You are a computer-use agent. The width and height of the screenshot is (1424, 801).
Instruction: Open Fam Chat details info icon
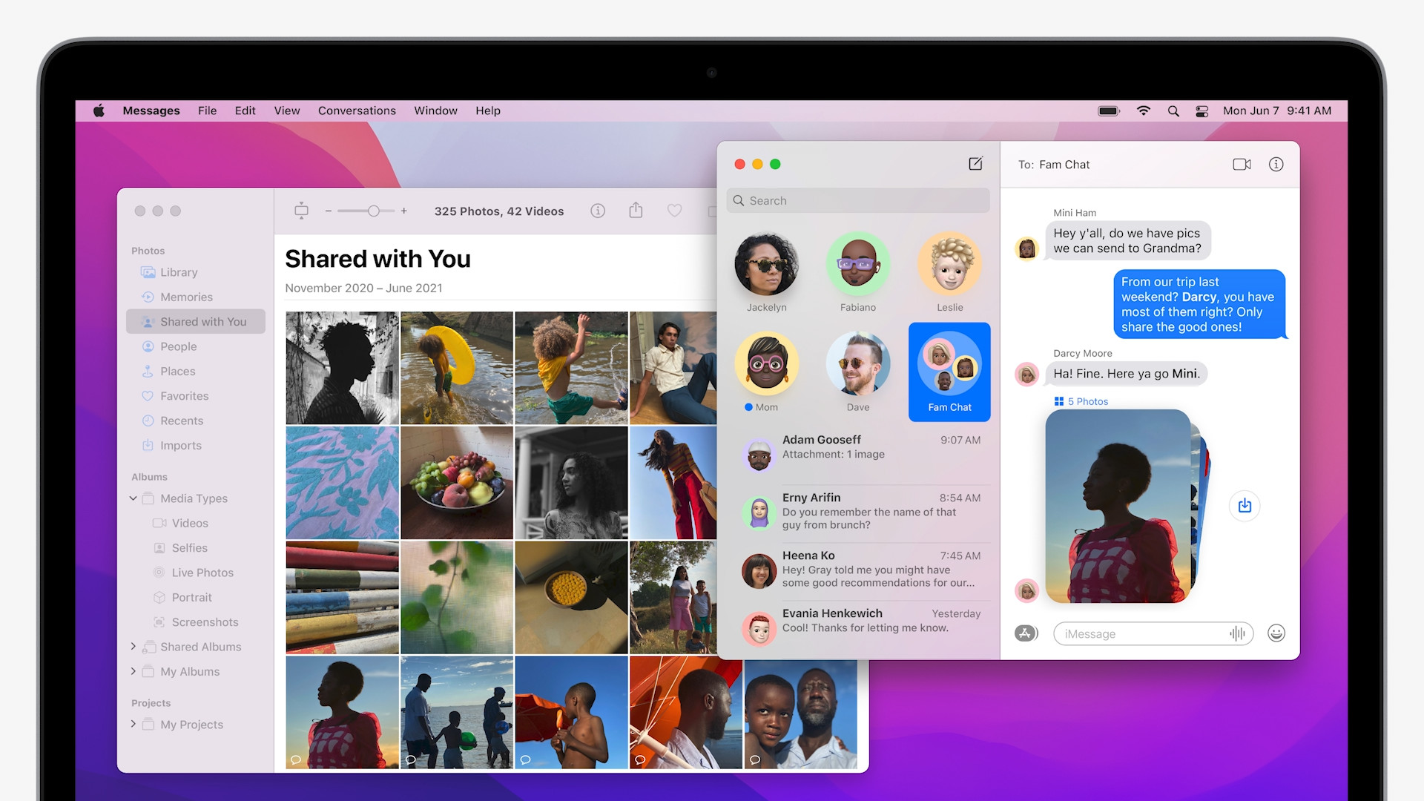point(1276,165)
